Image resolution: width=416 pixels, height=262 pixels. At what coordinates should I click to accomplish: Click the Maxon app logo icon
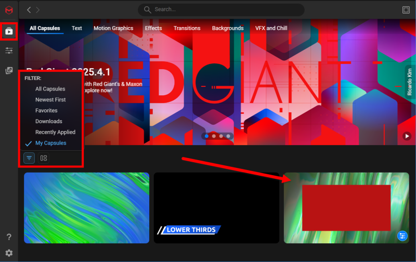click(9, 10)
